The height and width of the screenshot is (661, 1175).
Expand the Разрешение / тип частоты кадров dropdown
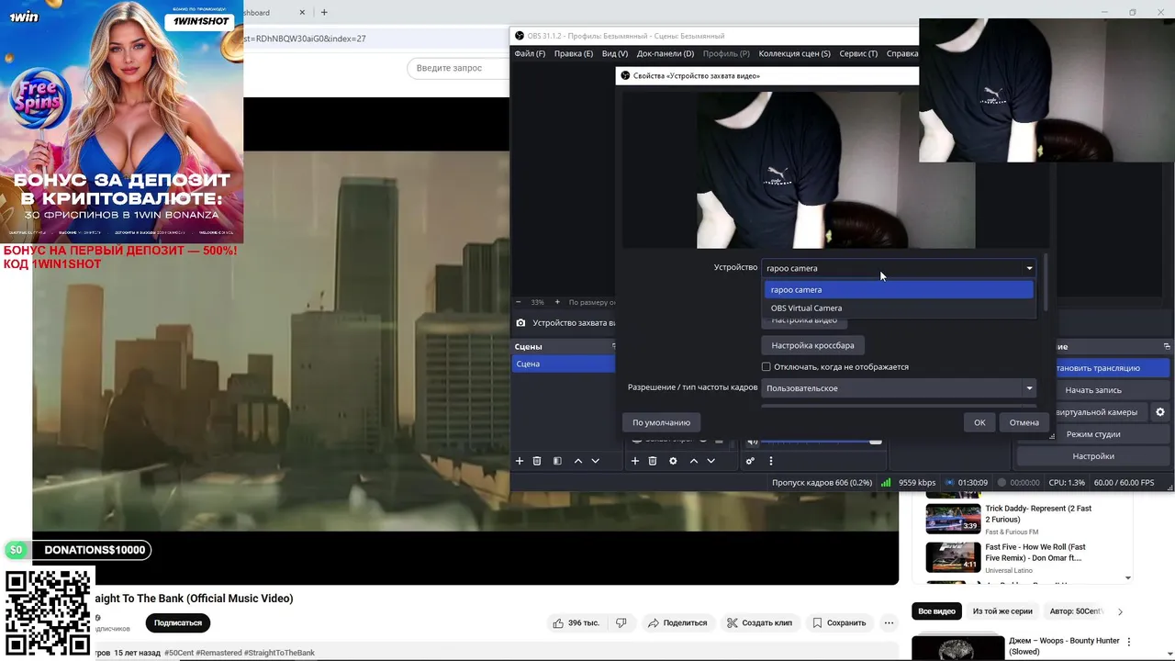tap(898, 388)
